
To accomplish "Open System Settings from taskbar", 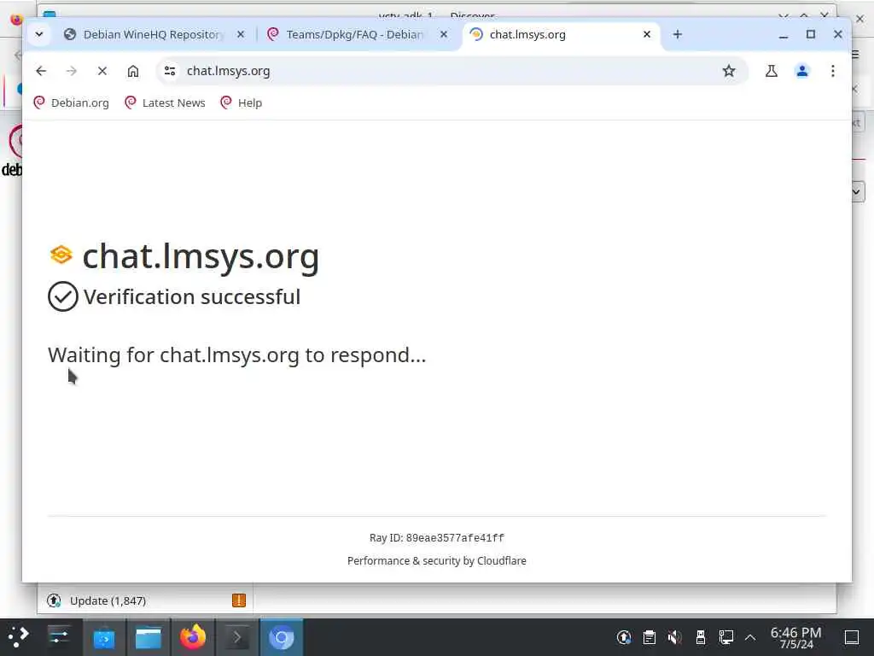I will [x=59, y=637].
